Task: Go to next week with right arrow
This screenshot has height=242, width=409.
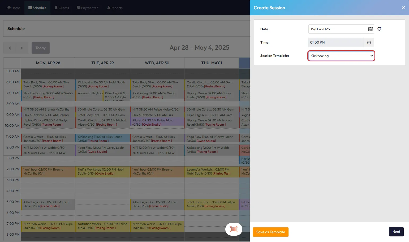Action: tap(22, 48)
